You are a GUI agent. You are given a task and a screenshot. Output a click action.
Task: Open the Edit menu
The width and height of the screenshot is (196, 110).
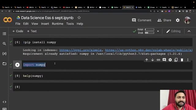(26, 24)
